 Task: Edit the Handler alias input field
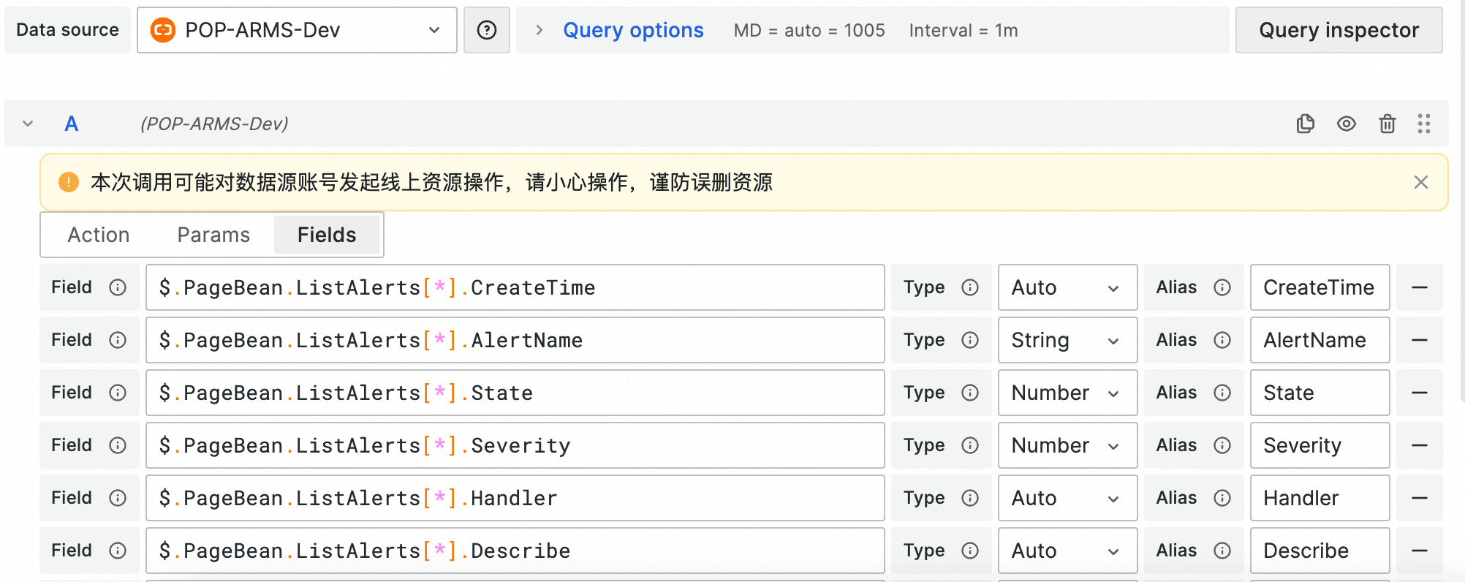coord(1319,498)
